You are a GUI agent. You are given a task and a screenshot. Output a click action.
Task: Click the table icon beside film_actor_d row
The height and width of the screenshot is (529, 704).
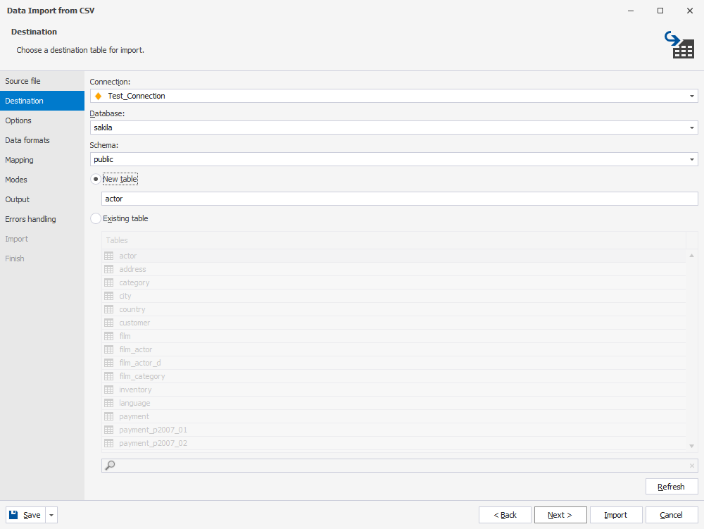(108, 363)
